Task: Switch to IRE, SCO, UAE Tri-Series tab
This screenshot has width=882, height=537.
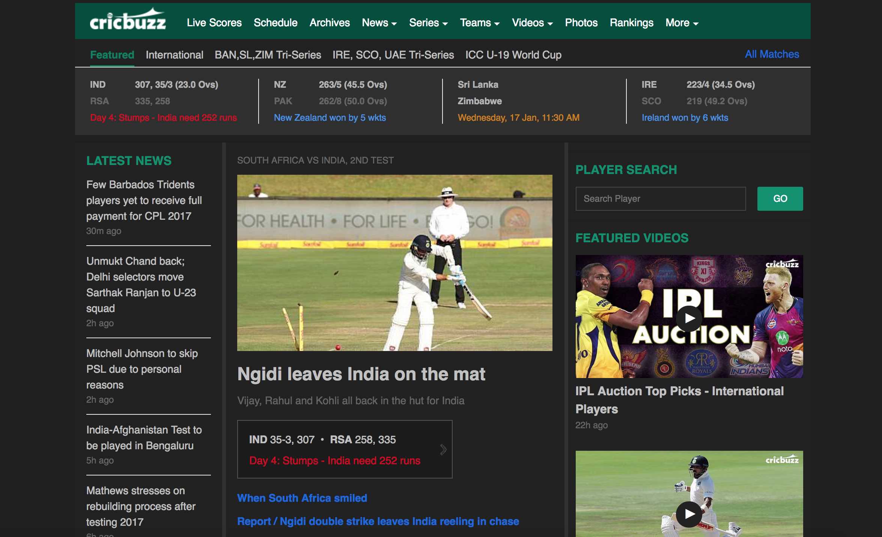Action: click(x=393, y=55)
